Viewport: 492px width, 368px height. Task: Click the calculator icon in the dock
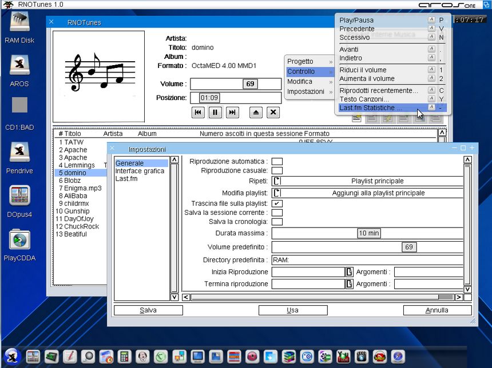[x=123, y=357]
